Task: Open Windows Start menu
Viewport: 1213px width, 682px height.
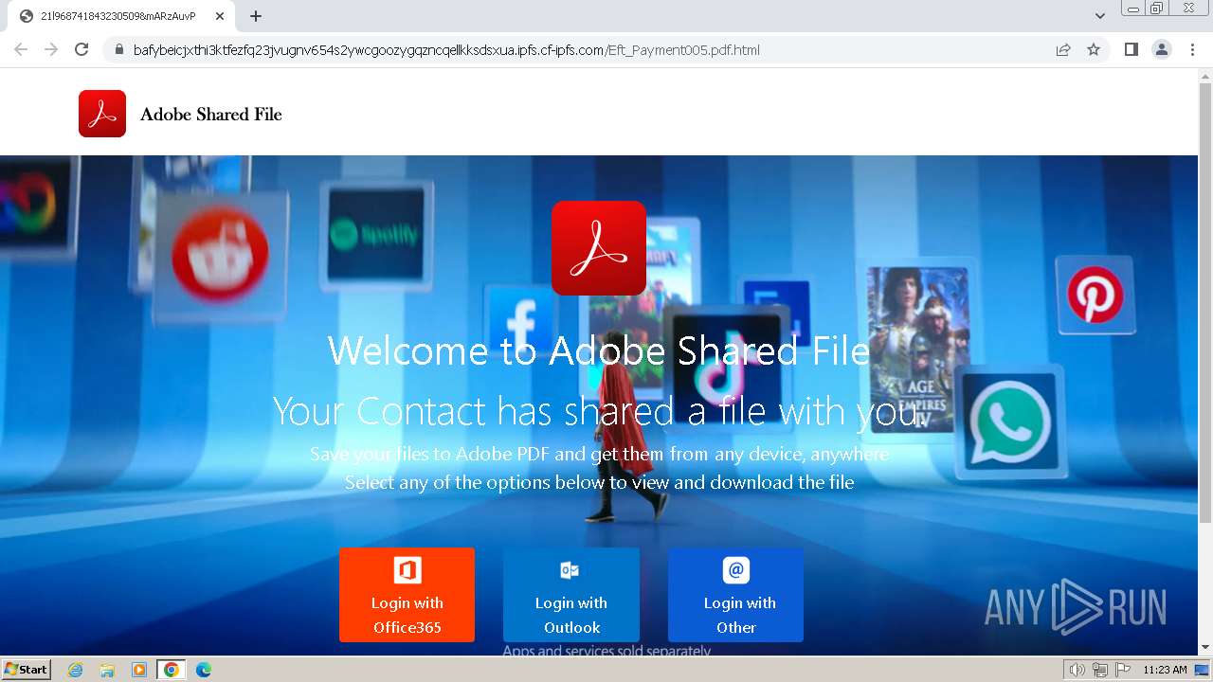Action: (x=27, y=670)
